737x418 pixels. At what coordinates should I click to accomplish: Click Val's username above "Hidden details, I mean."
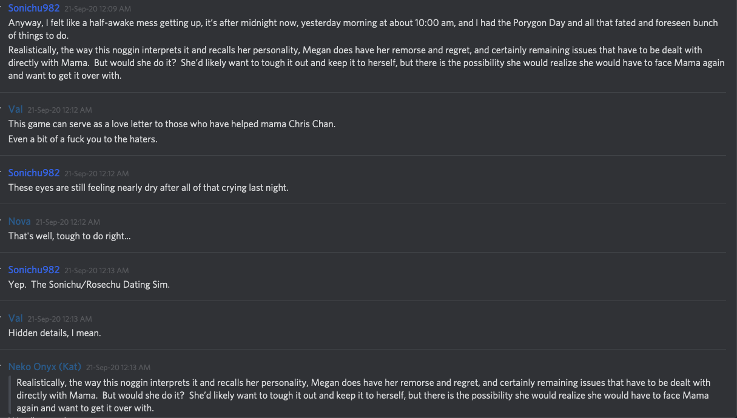click(x=16, y=318)
